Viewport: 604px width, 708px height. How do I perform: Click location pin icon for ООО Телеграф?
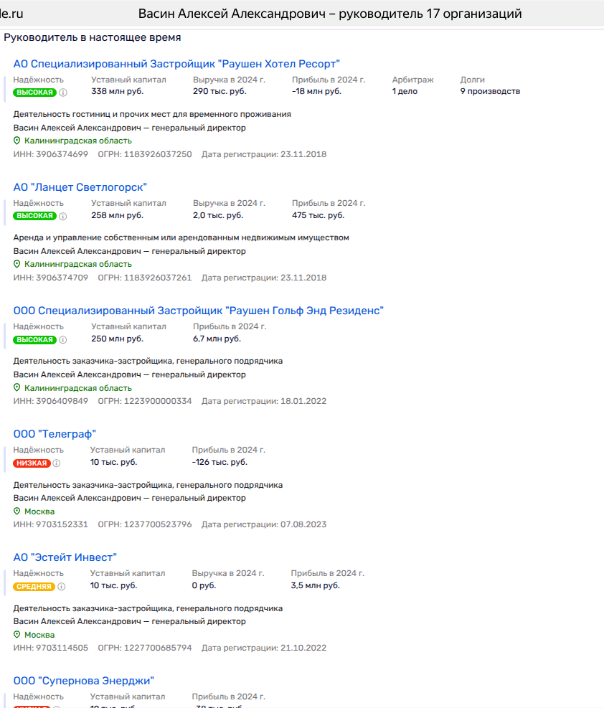pos(17,511)
